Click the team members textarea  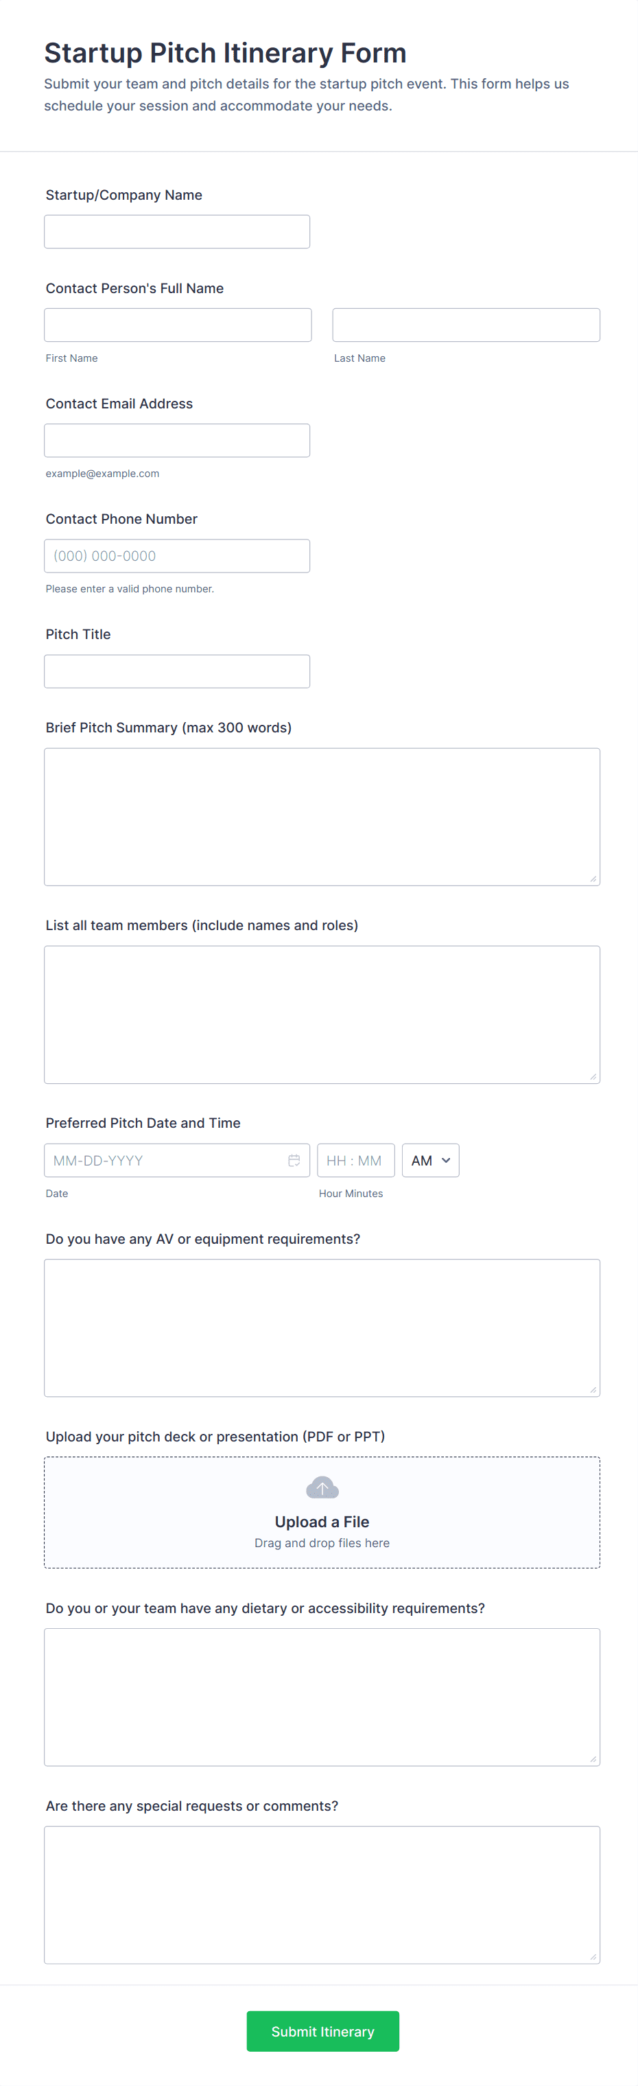click(x=322, y=1014)
